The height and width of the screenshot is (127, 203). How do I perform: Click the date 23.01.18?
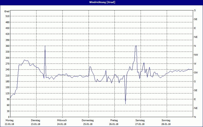(x=36, y=124)
